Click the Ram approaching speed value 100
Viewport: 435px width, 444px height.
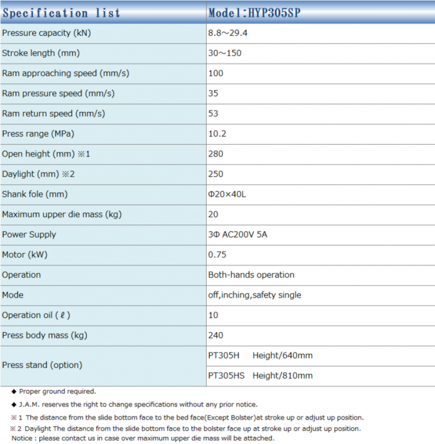[216, 73]
